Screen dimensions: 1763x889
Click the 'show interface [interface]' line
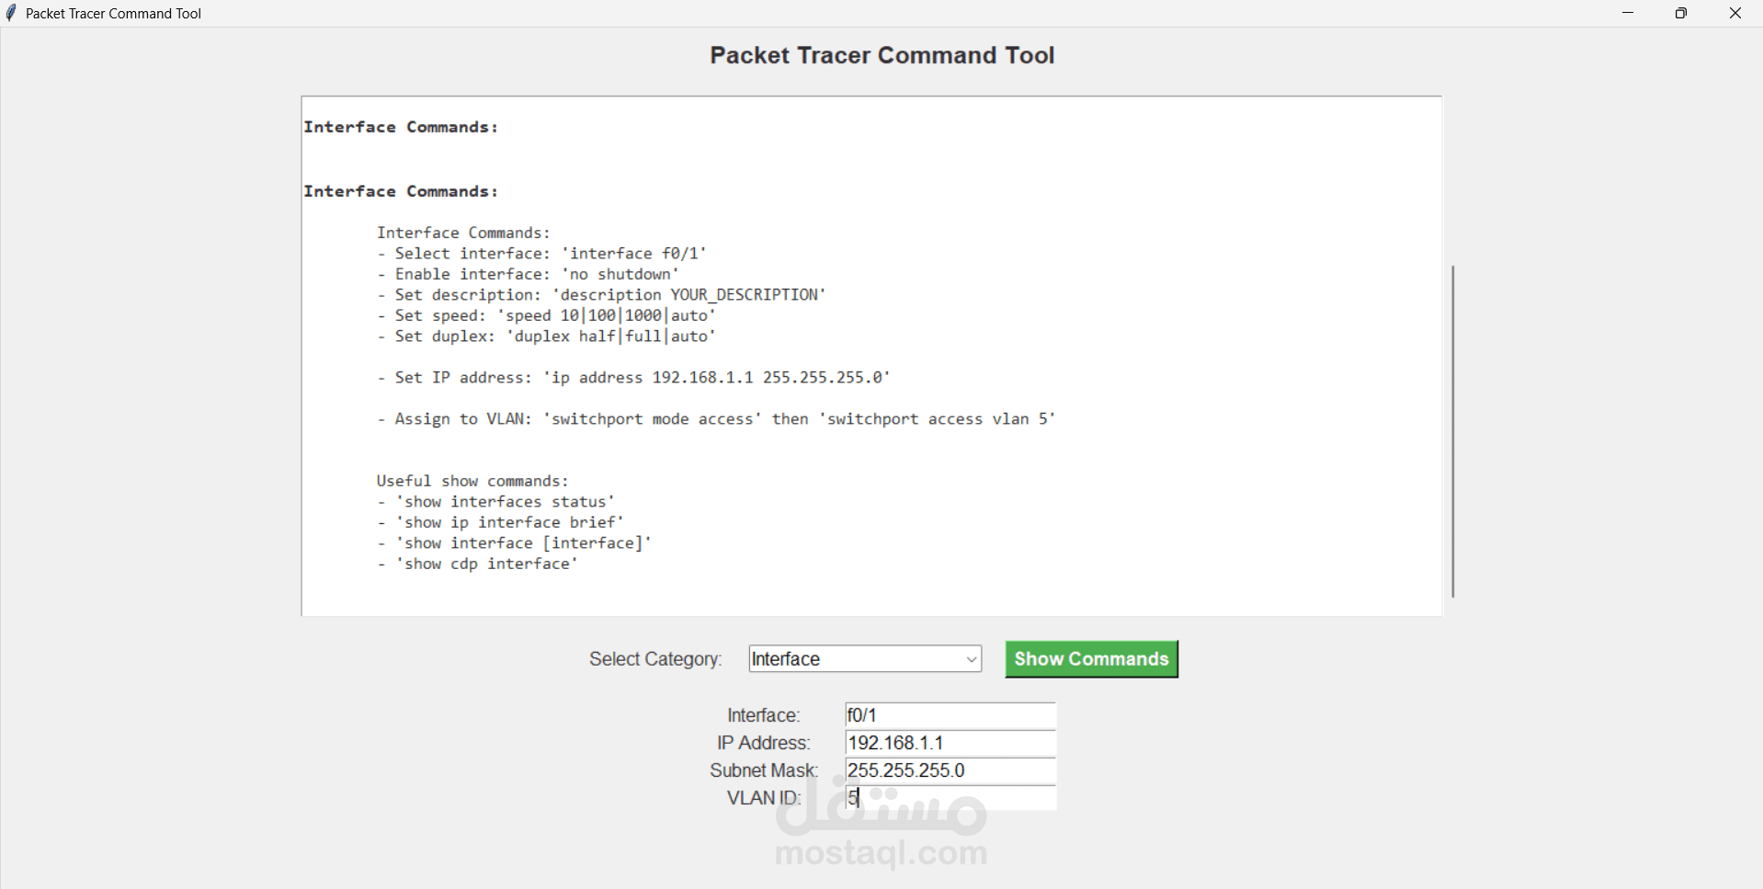click(514, 543)
